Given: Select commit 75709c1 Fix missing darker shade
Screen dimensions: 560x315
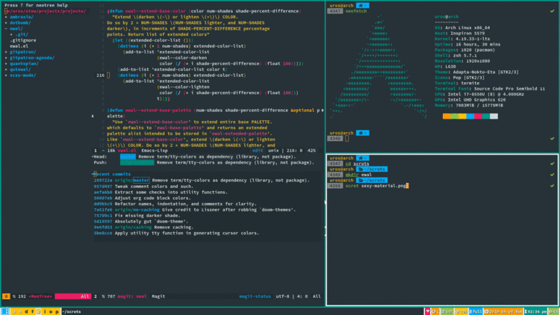Looking at the screenshot, I should 137,216.
